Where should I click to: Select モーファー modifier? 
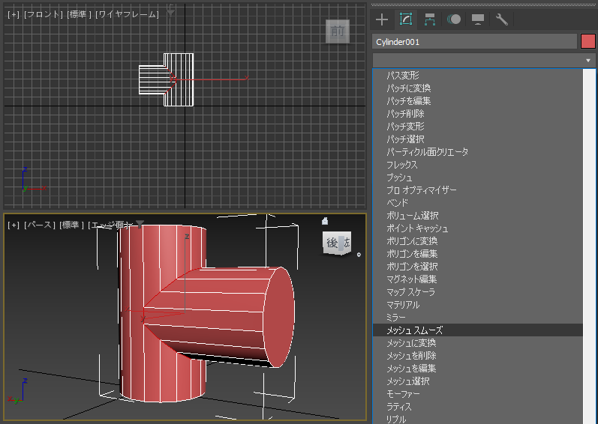(x=477, y=394)
